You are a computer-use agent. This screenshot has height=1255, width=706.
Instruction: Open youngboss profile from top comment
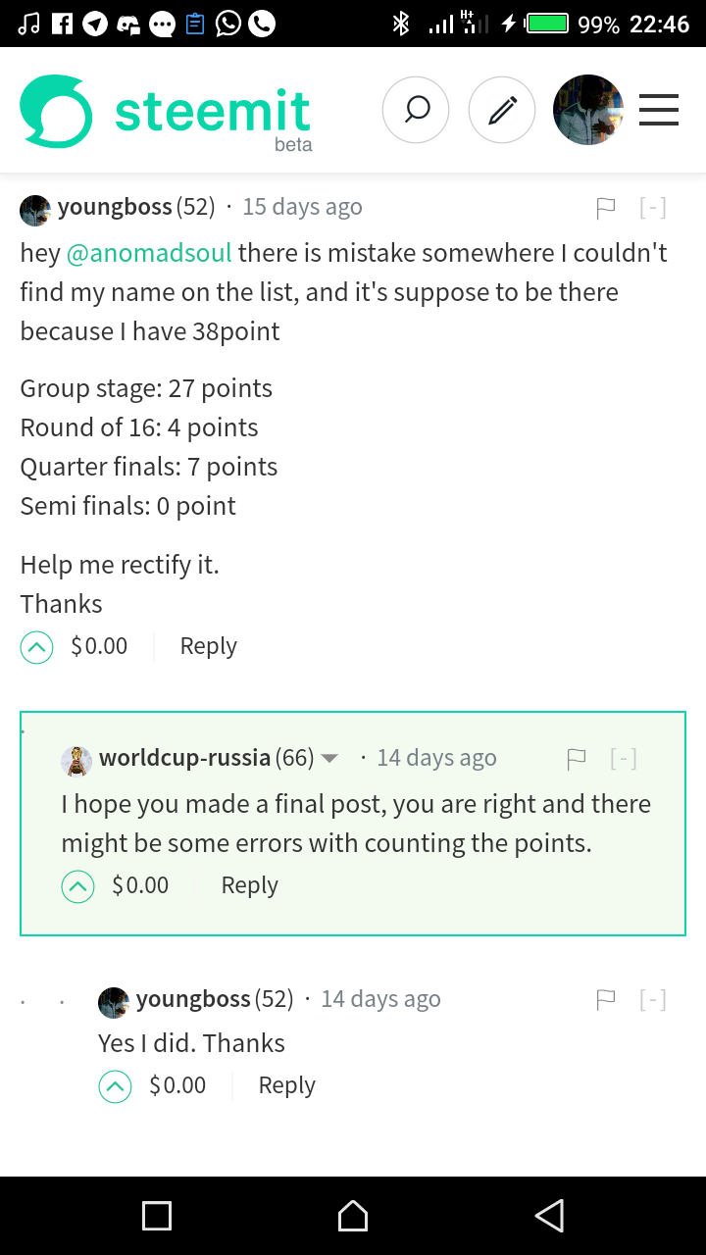click(116, 207)
